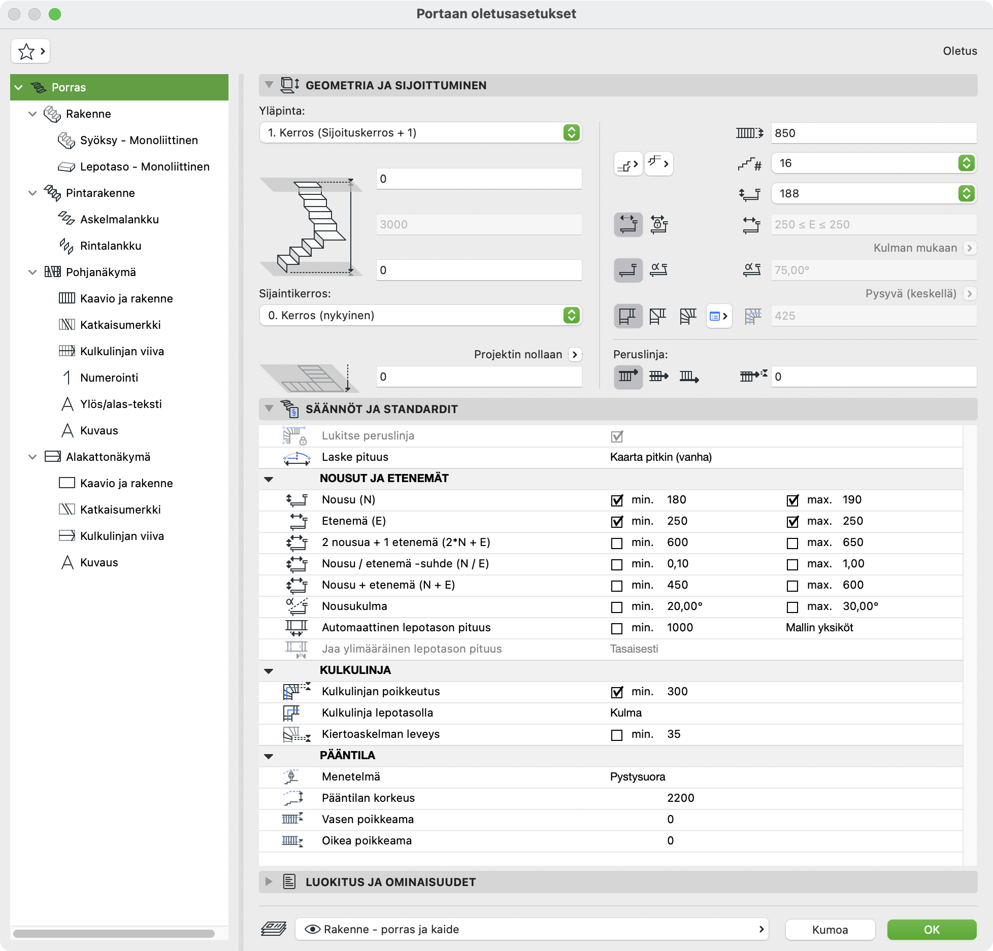Viewport: 993px width, 951px height.
Task: Select right baseline position icon
Action: [689, 377]
